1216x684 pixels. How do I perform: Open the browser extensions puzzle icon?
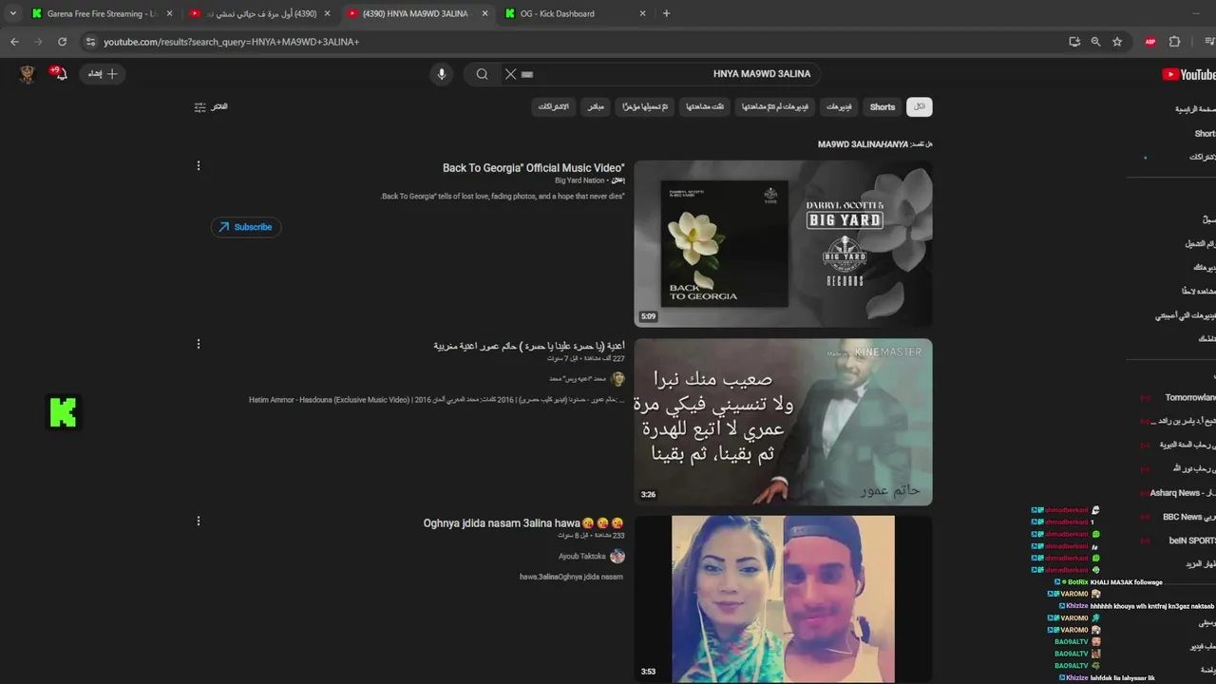pos(1174,42)
